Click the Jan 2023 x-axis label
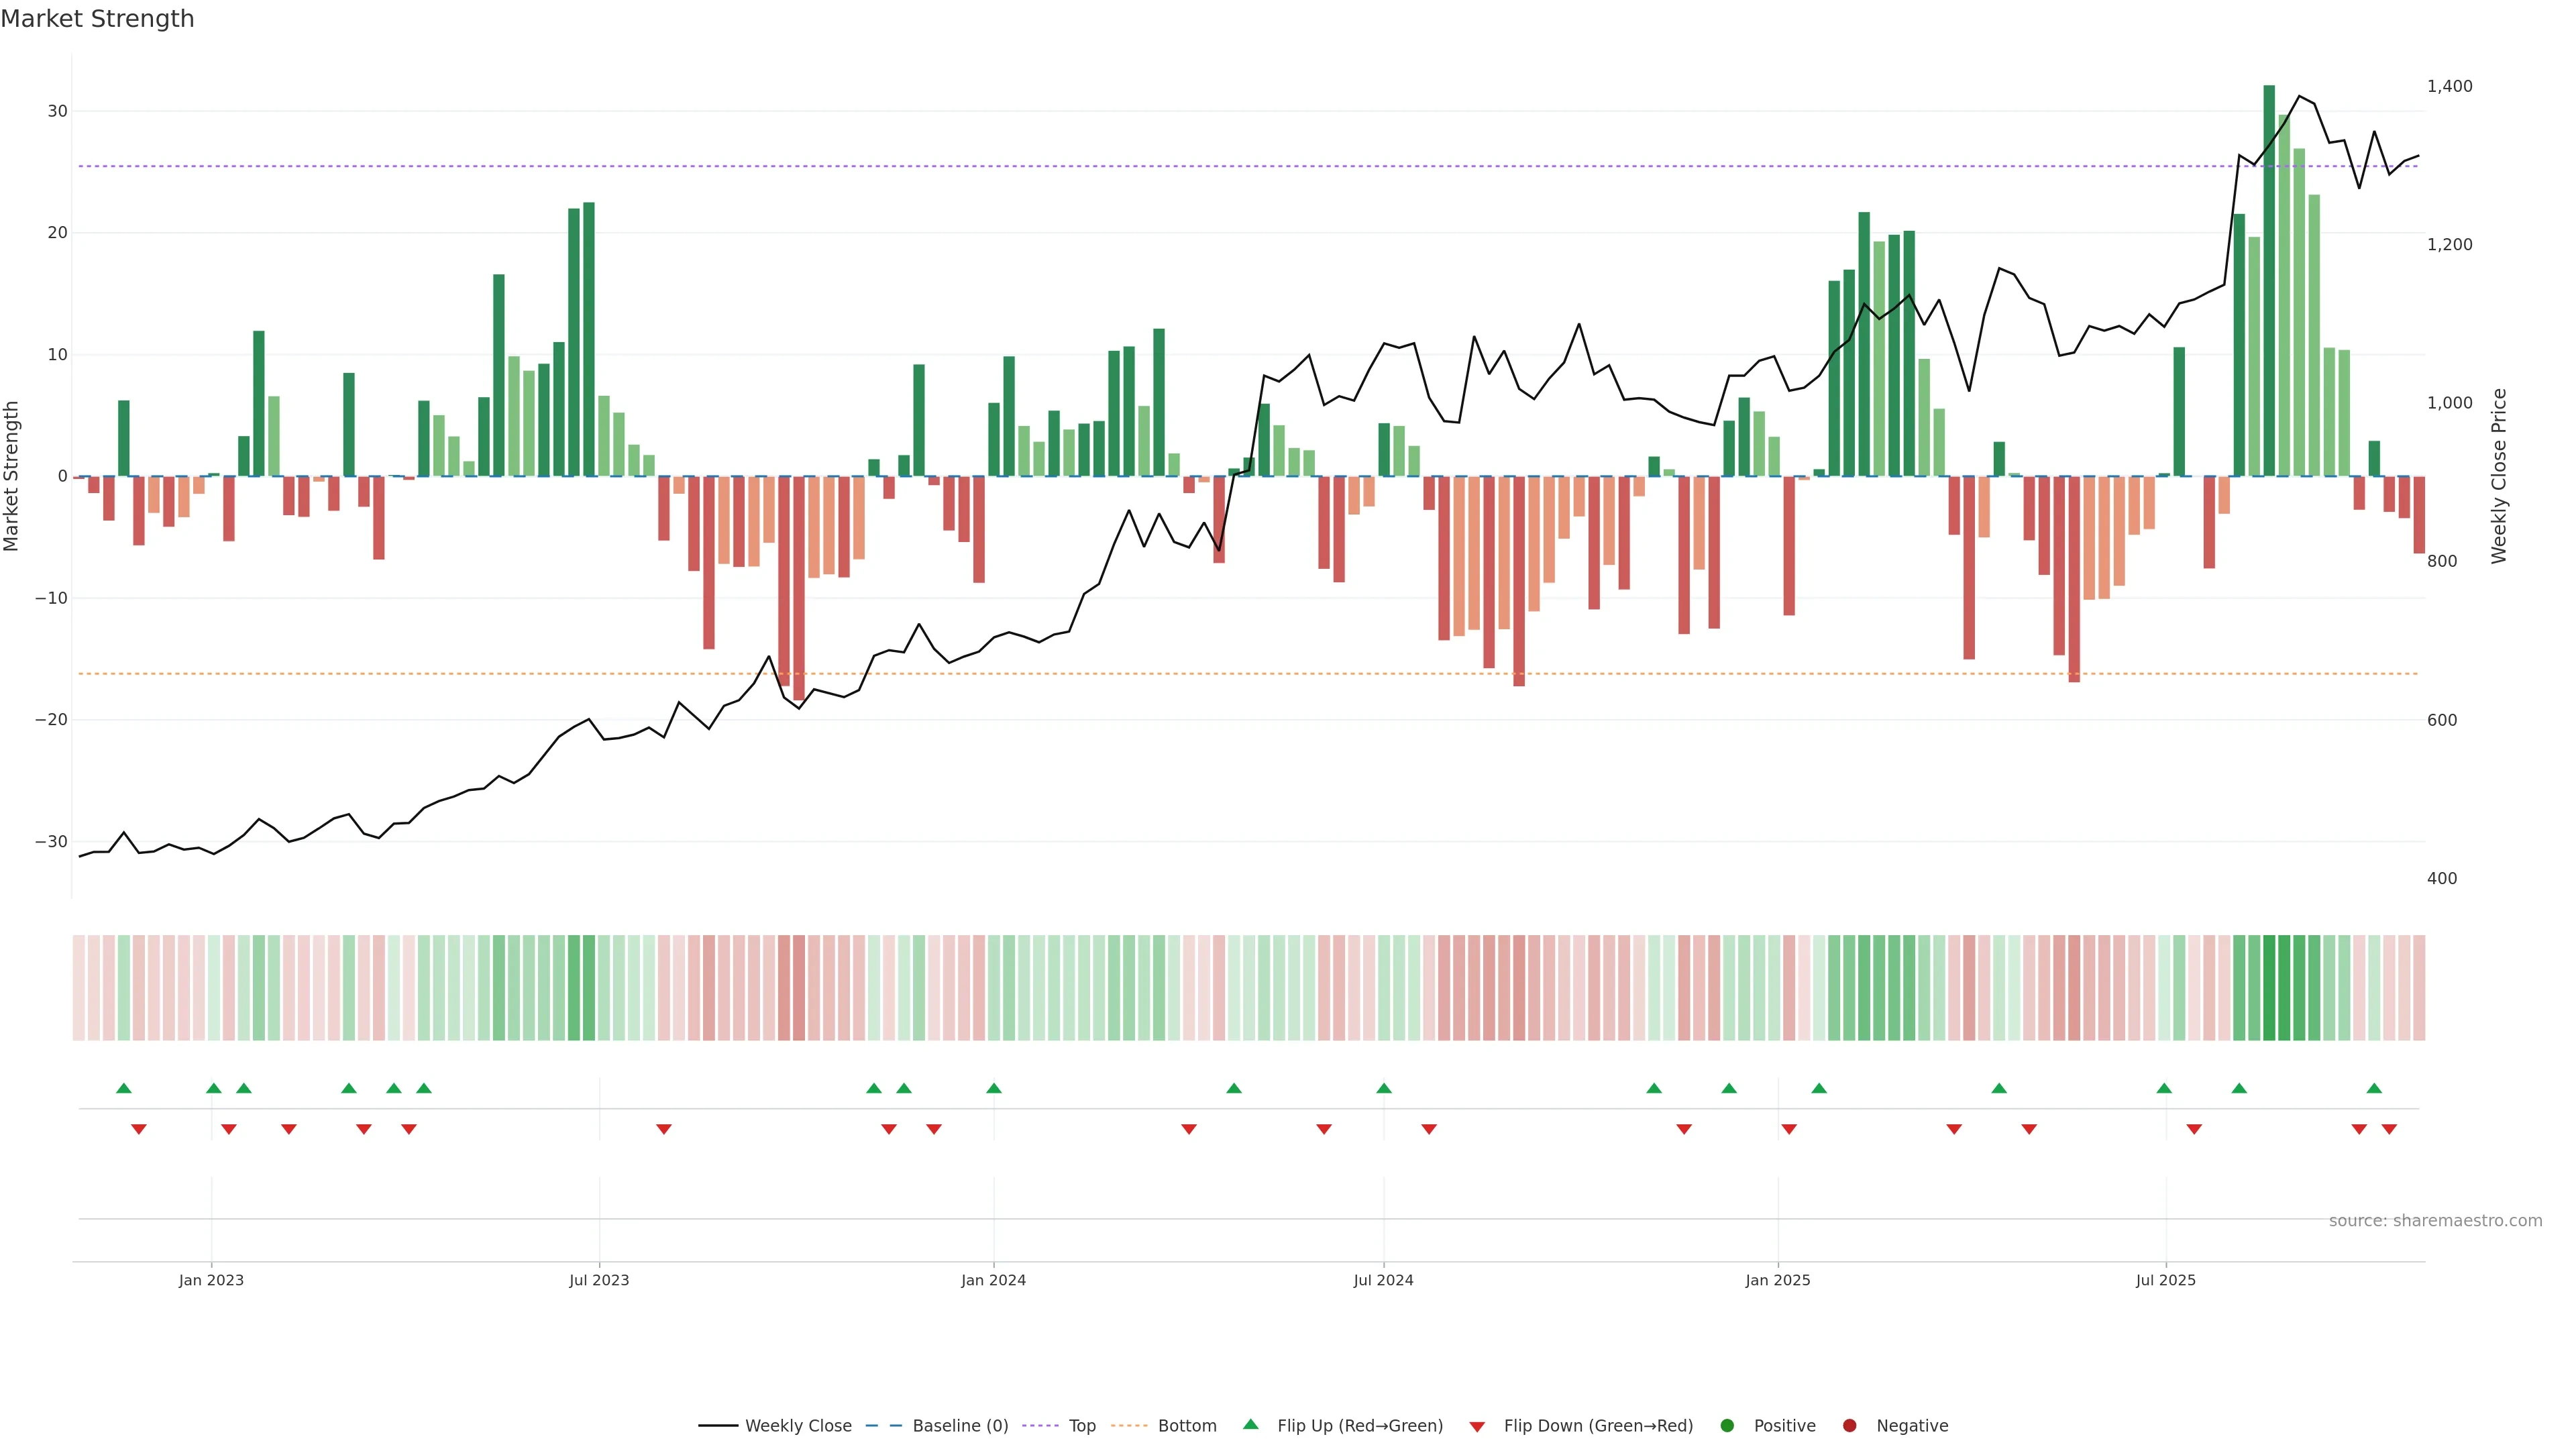 211,1280
